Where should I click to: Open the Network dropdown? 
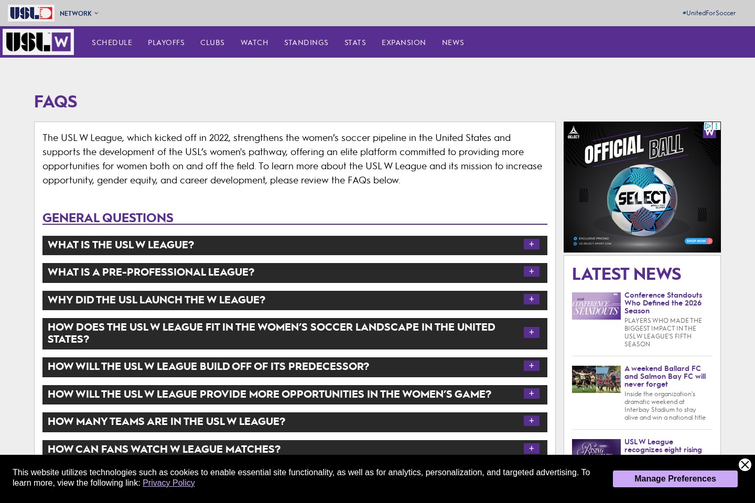click(x=79, y=13)
